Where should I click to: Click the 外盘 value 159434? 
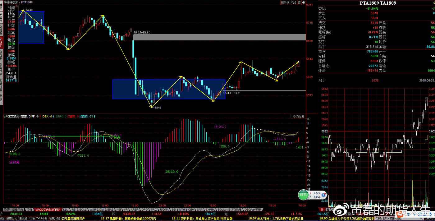[x=373, y=71]
